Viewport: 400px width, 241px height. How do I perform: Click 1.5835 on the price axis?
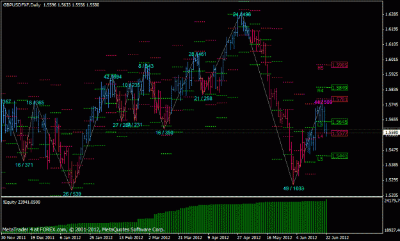pyautogui.click(x=392, y=90)
